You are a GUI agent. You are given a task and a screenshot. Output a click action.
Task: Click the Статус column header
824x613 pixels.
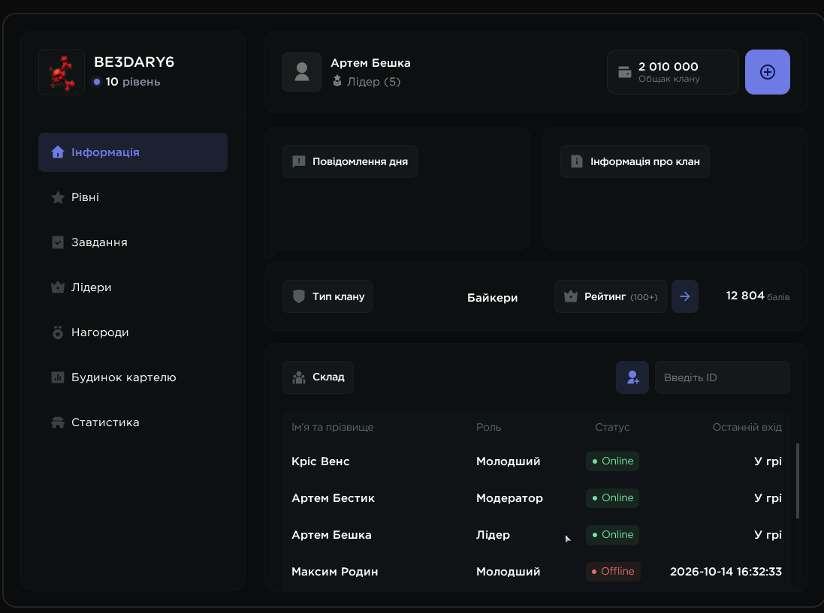(x=612, y=427)
